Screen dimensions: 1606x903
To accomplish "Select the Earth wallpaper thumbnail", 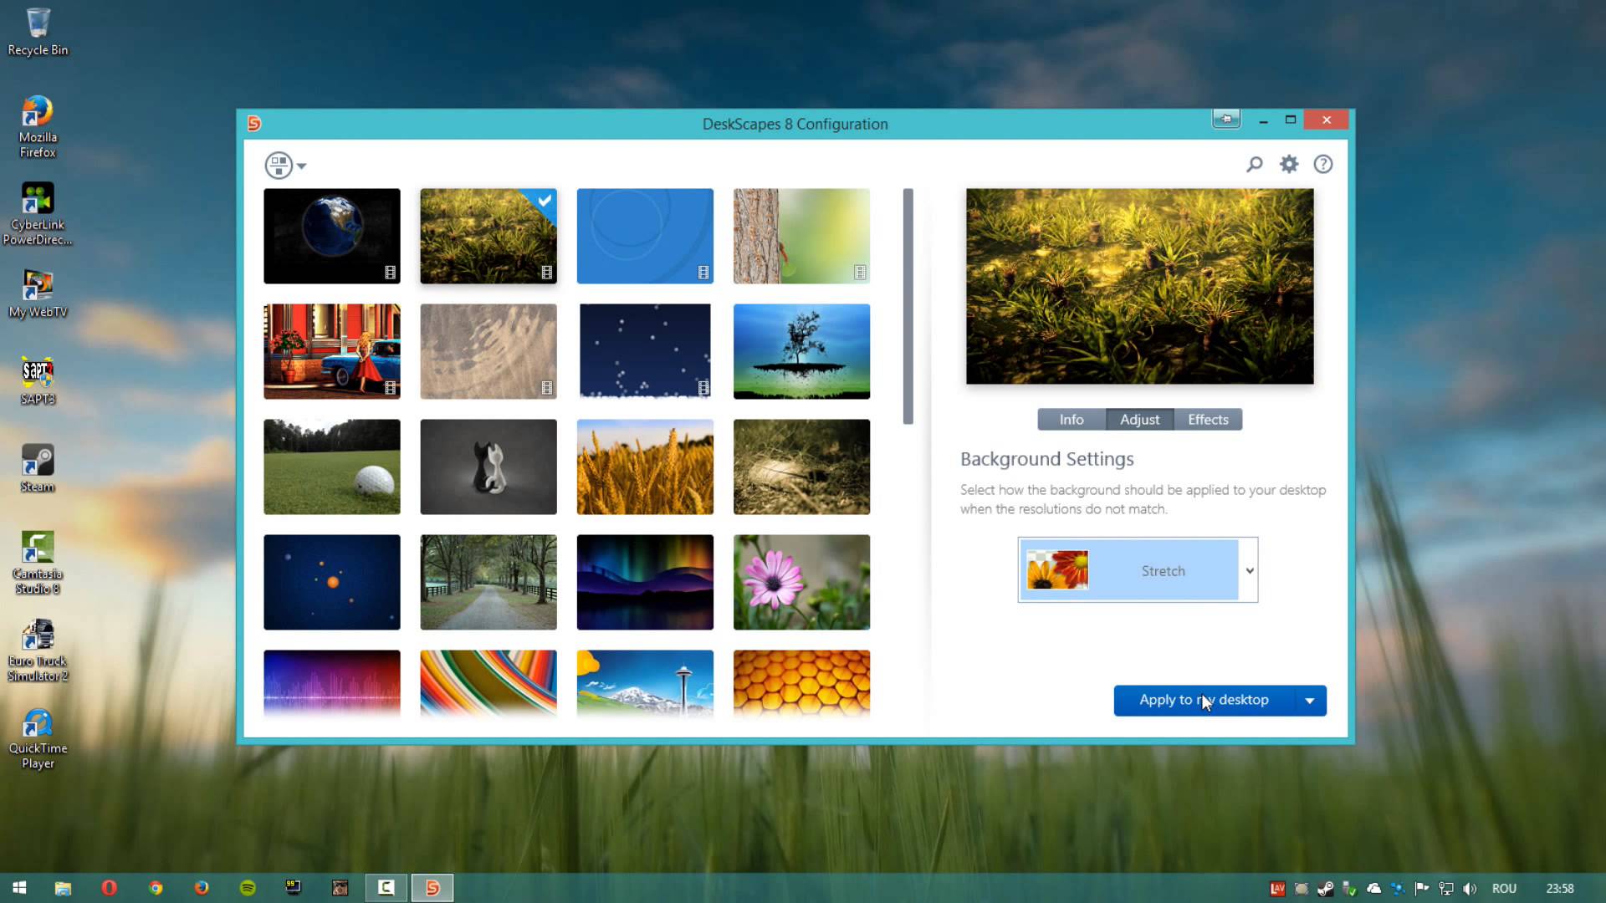I will (331, 236).
